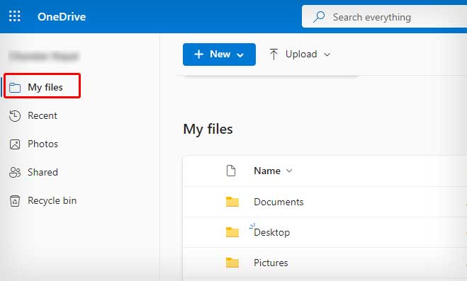Click the Shared people icon

pyautogui.click(x=15, y=172)
